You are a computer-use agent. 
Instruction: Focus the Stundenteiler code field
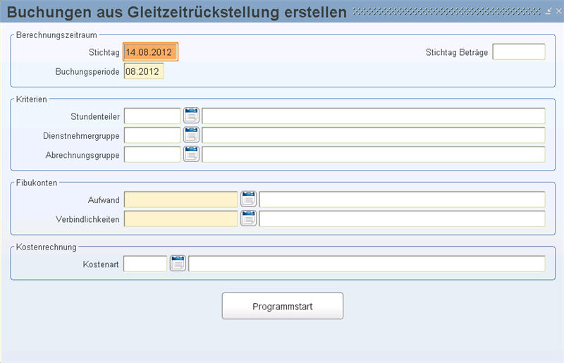[x=152, y=116]
